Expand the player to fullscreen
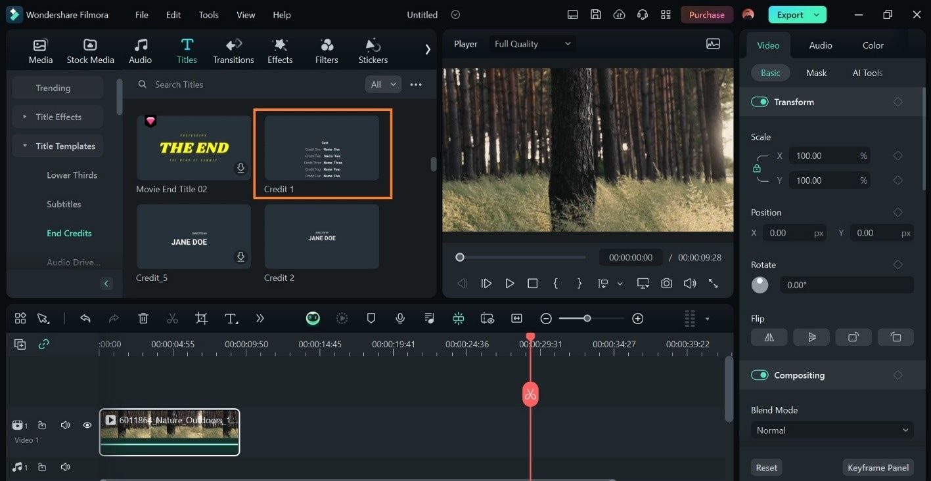The height and width of the screenshot is (481, 931). pyautogui.click(x=713, y=283)
